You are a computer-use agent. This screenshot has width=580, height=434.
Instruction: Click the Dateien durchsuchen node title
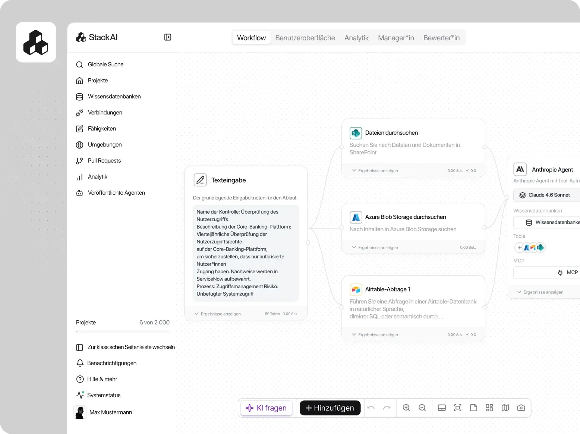click(x=391, y=133)
